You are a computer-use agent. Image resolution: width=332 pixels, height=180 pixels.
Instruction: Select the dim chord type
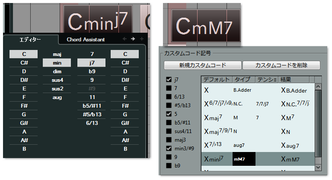click(x=57, y=71)
